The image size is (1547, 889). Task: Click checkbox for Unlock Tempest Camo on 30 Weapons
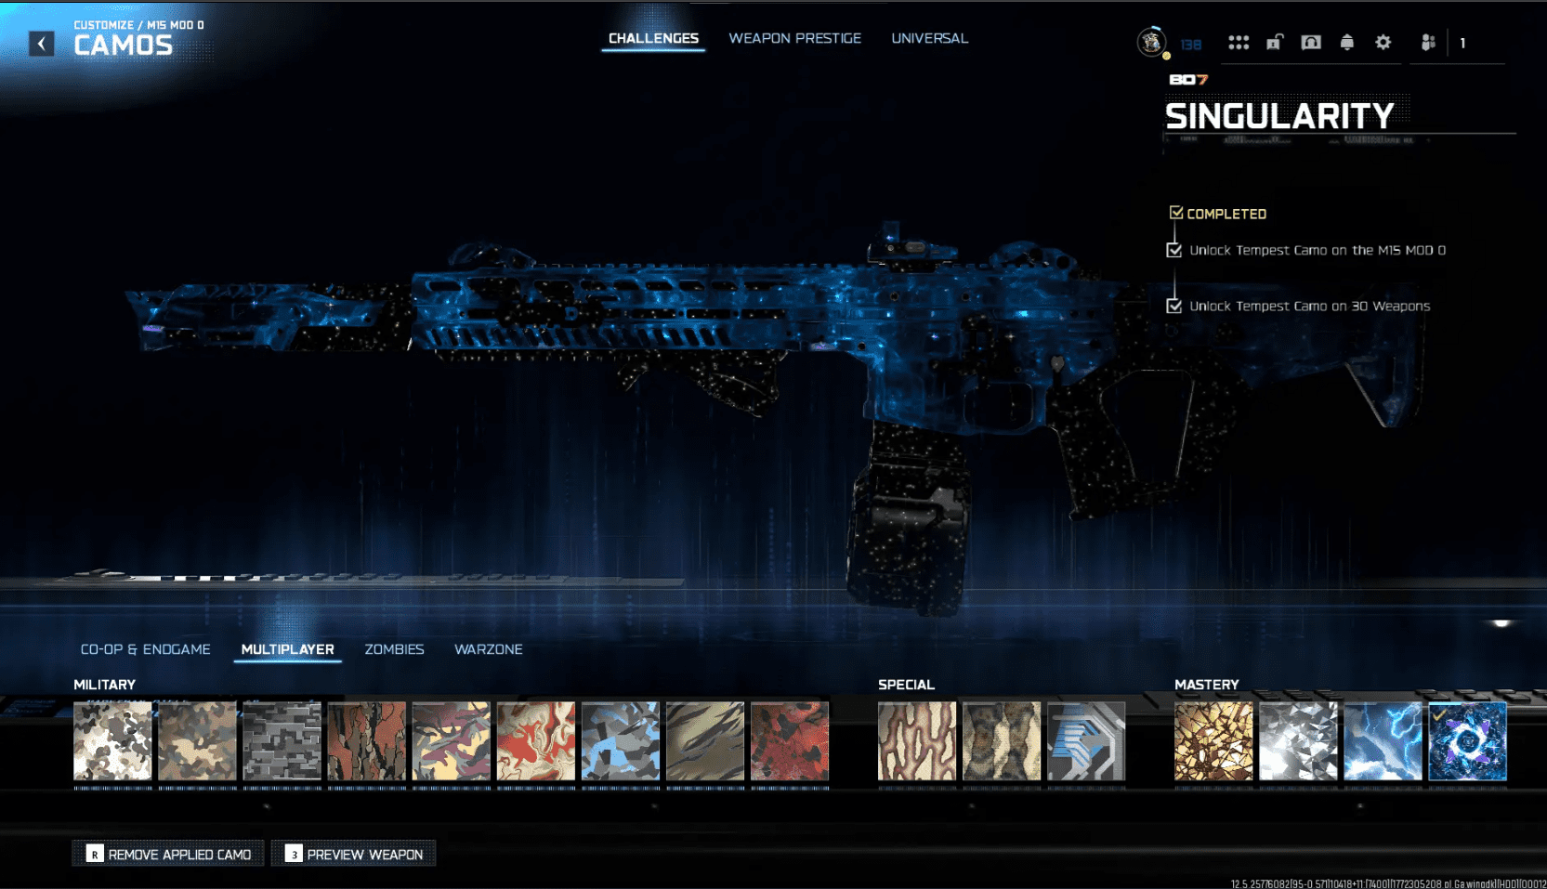click(x=1174, y=306)
